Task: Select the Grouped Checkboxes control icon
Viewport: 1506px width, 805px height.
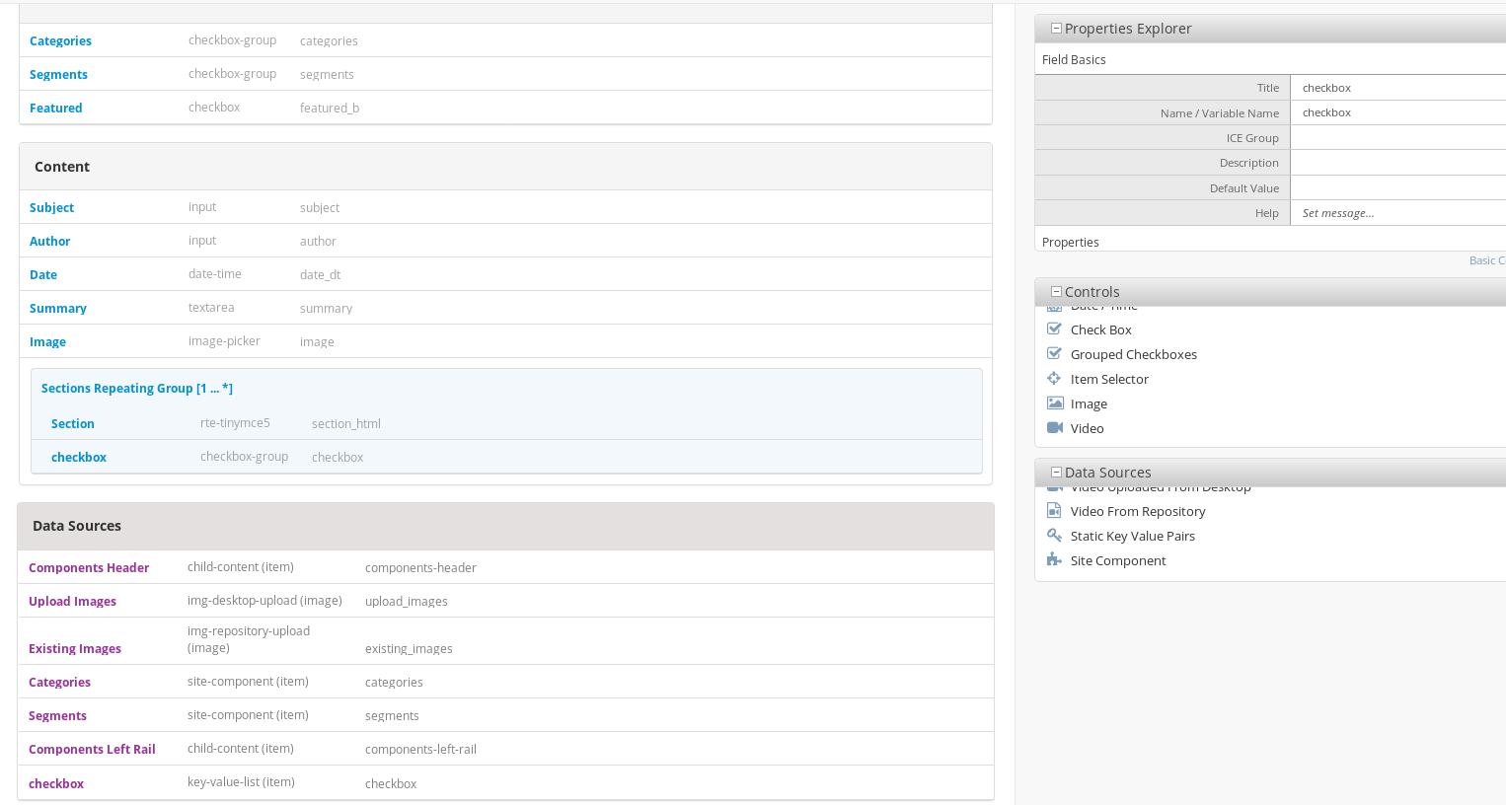Action: 1054,353
